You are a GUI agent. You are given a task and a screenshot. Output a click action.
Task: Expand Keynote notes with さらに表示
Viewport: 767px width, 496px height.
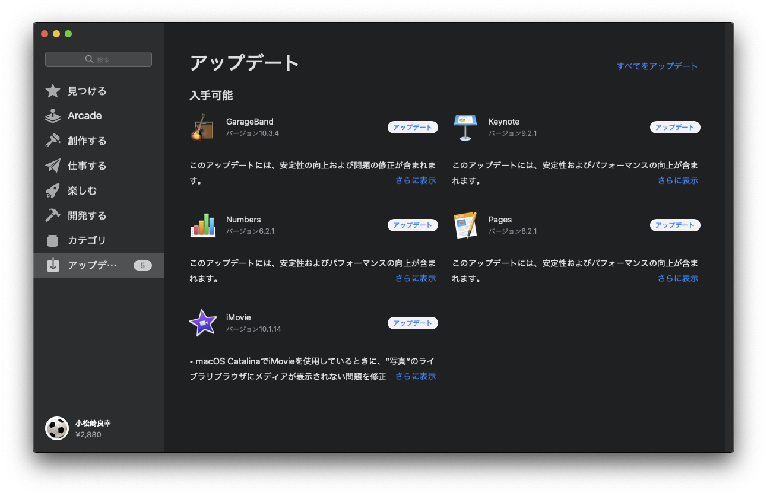678,180
